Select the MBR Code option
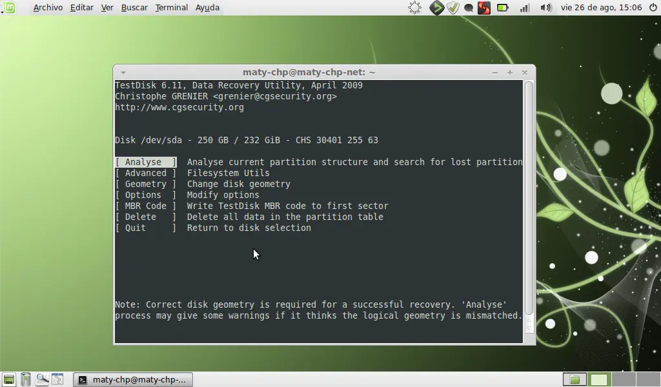This screenshot has height=387, width=661. coord(146,206)
